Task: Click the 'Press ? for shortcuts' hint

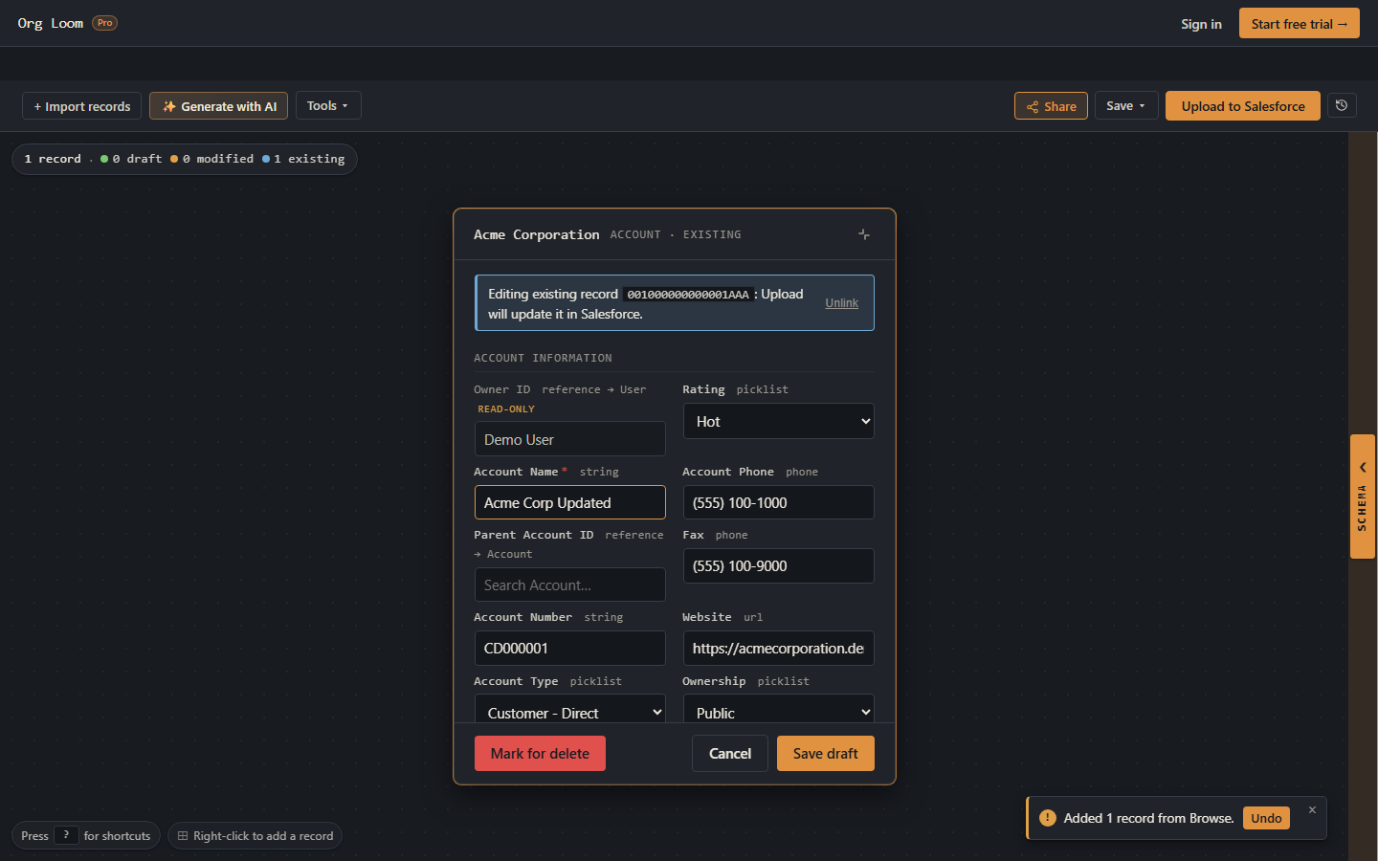Action: [x=85, y=835]
